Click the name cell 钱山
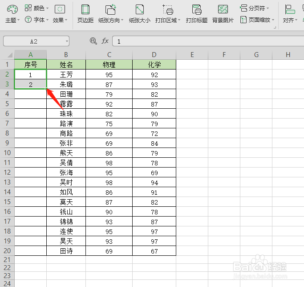Viewport: 304px width, 287px height. 66,212
